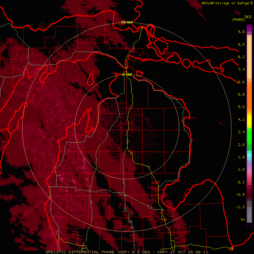Viewport: 254px width, 254px height.
Task: Click the 5.0 legend value
Action: tap(241, 107)
